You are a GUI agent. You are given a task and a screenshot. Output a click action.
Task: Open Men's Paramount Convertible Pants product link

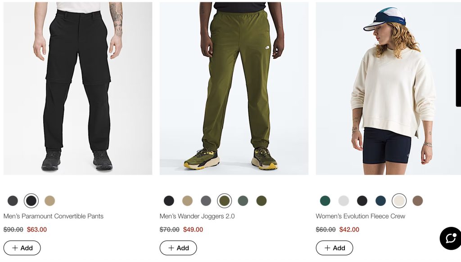(53, 216)
